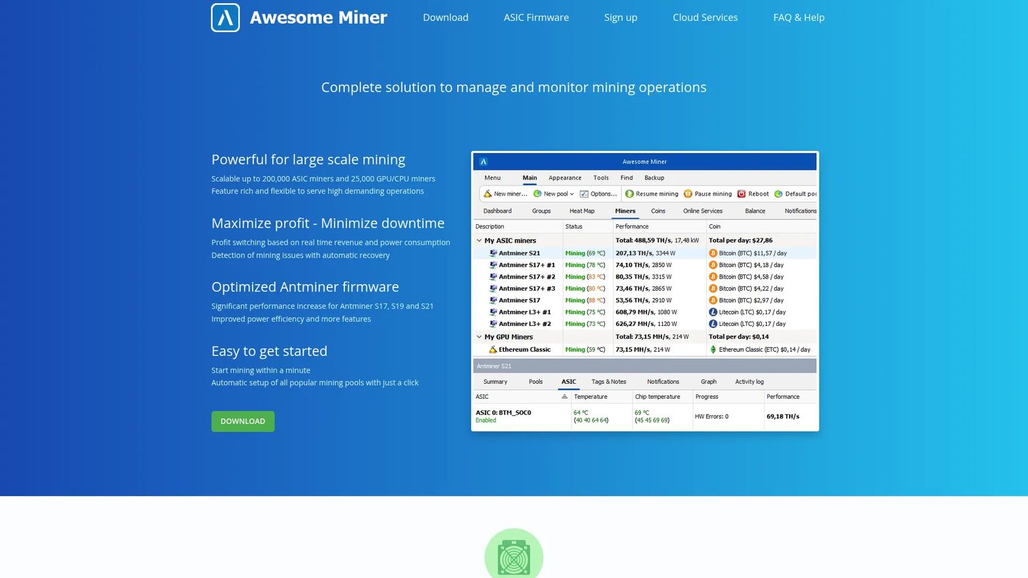
Task: Click the Ethereum Classic GPU miner icon
Action: tap(493, 350)
